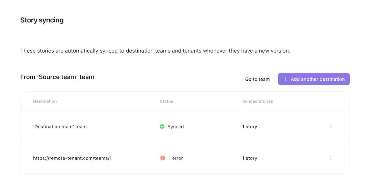Click 1 story in the Destination team row
The height and width of the screenshot is (193, 365).
click(250, 127)
